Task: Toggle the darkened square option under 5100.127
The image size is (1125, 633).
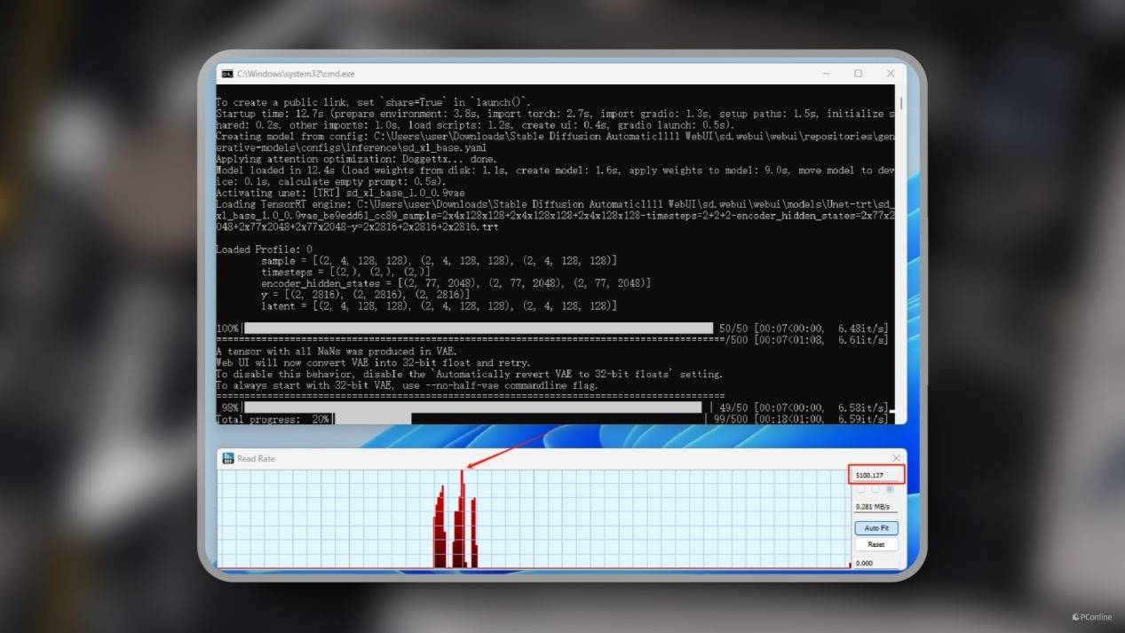Action: click(890, 489)
